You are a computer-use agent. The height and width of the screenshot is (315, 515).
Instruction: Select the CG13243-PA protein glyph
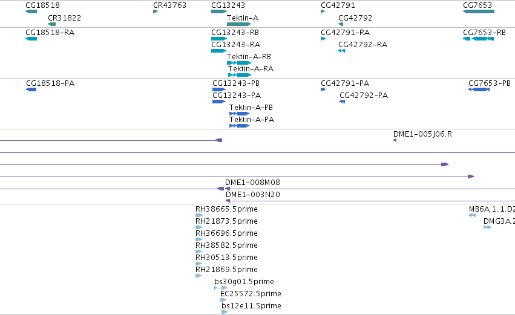[x=219, y=102]
